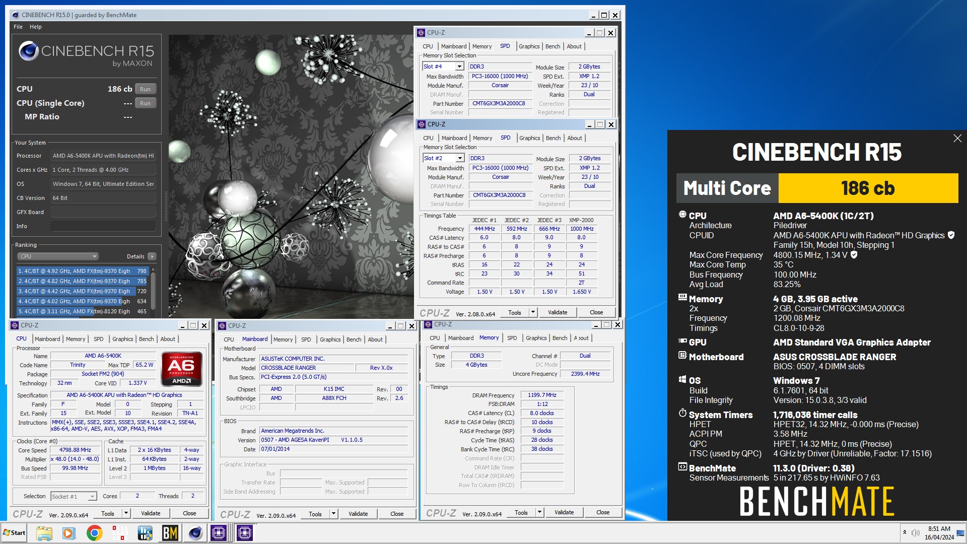Open Memory tab in the Slot #2 CPU-Z window
967x544 pixels.
[x=482, y=138]
